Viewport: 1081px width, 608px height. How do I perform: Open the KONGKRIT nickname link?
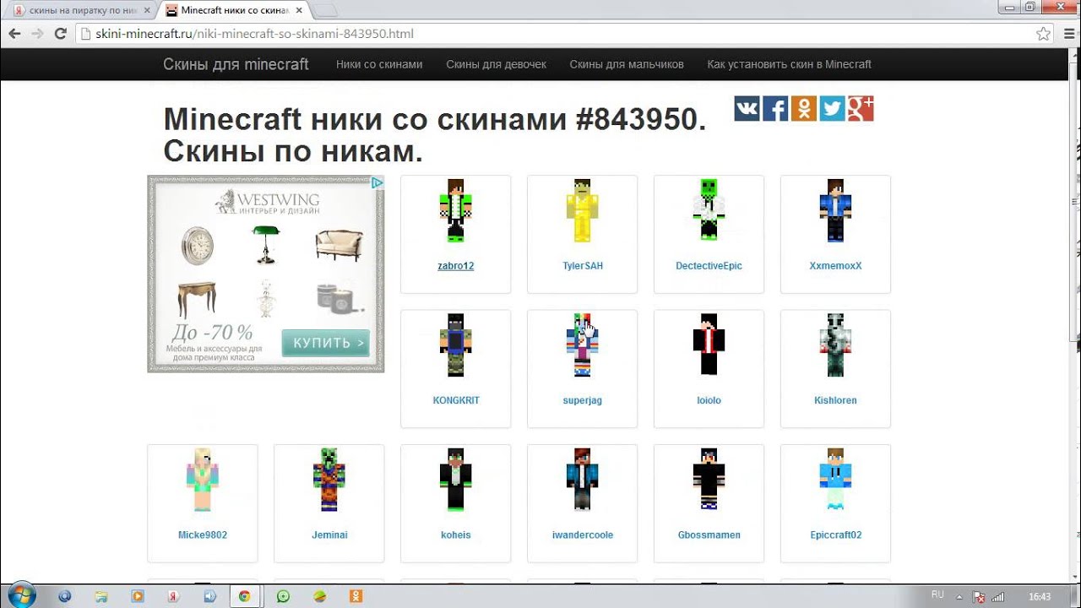point(456,400)
